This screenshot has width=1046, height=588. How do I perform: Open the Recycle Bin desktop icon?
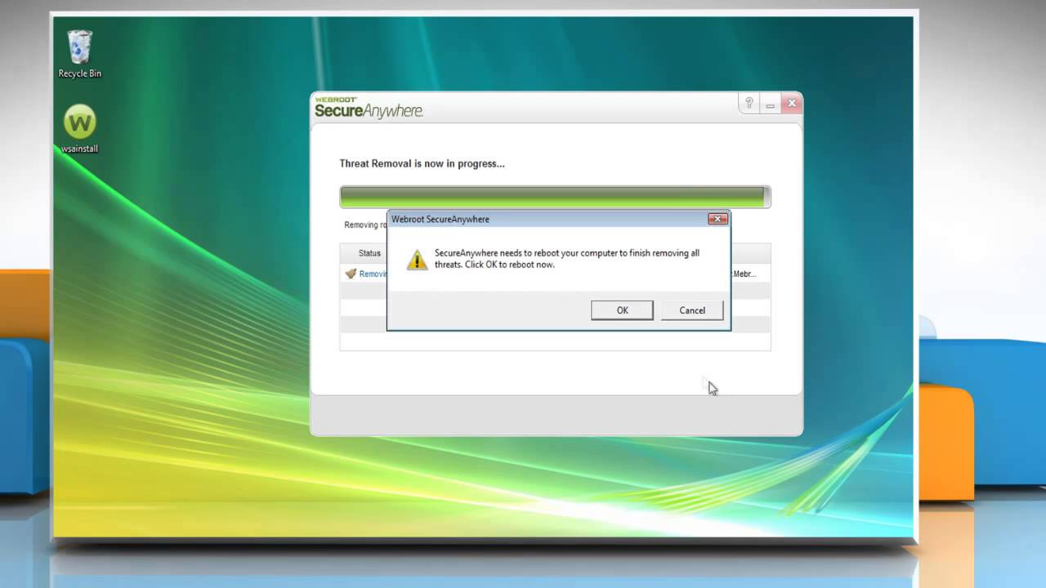80,54
